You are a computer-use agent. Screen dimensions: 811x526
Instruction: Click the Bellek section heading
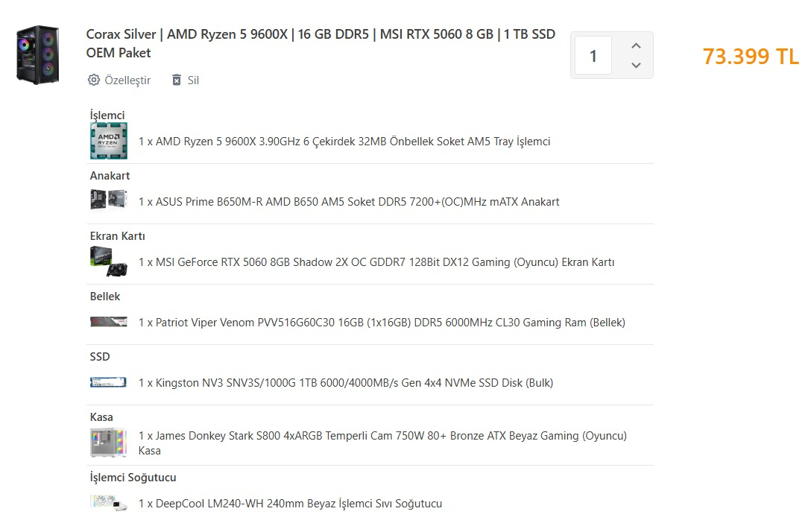(x=105, y=297)
